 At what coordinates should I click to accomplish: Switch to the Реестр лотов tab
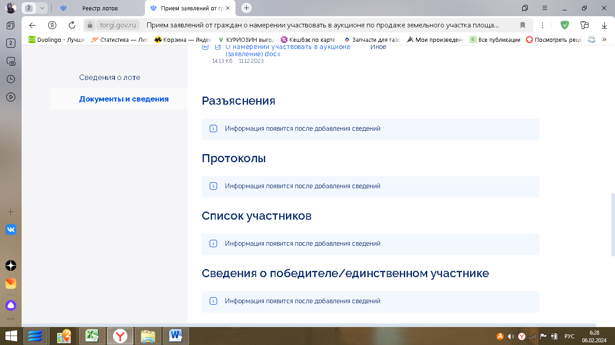100,8
